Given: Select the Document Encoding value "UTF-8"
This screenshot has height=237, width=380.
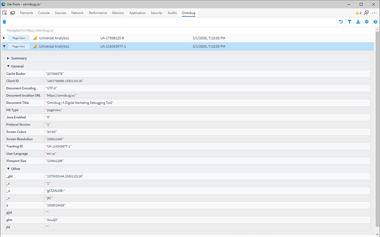Looking at the screenshot, I should click(51, 88).
